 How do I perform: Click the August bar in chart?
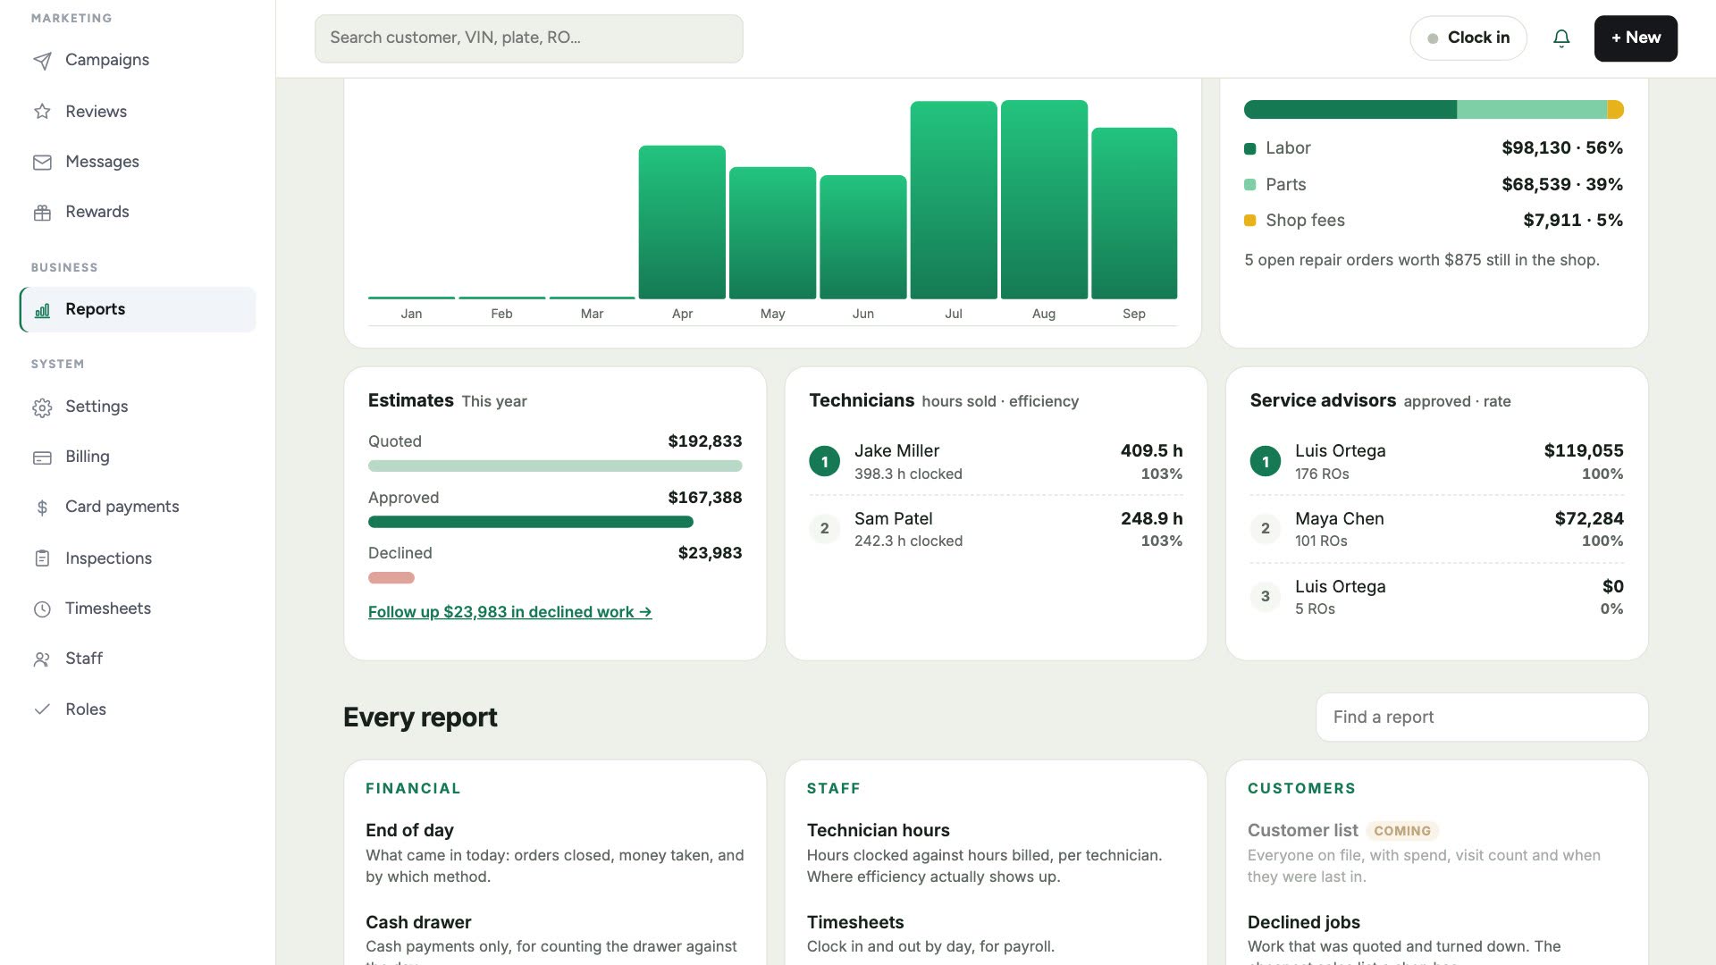1044,199
